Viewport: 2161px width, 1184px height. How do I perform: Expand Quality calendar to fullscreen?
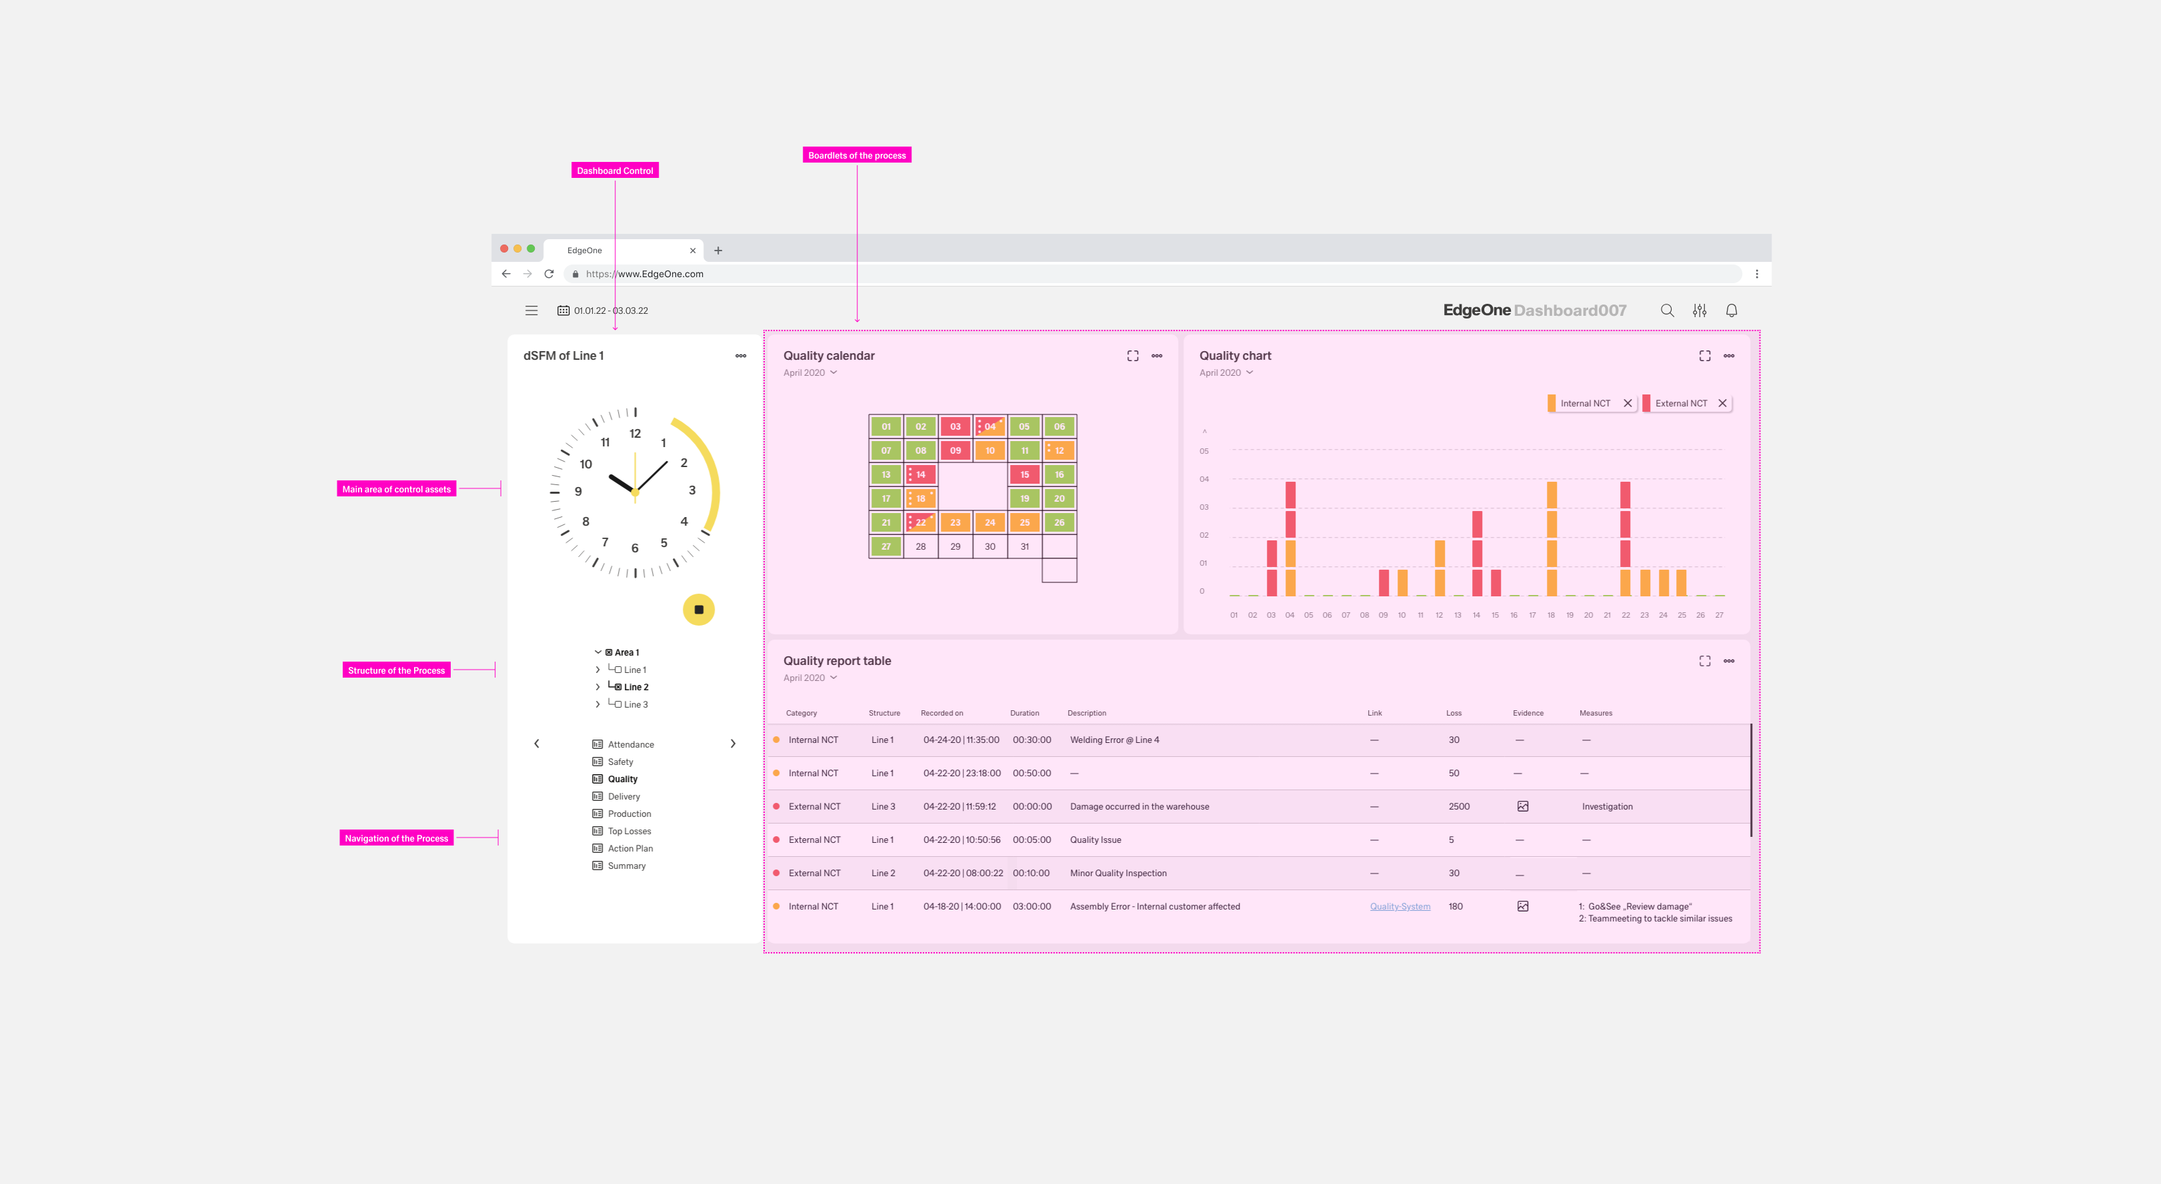click(1133, 356)
